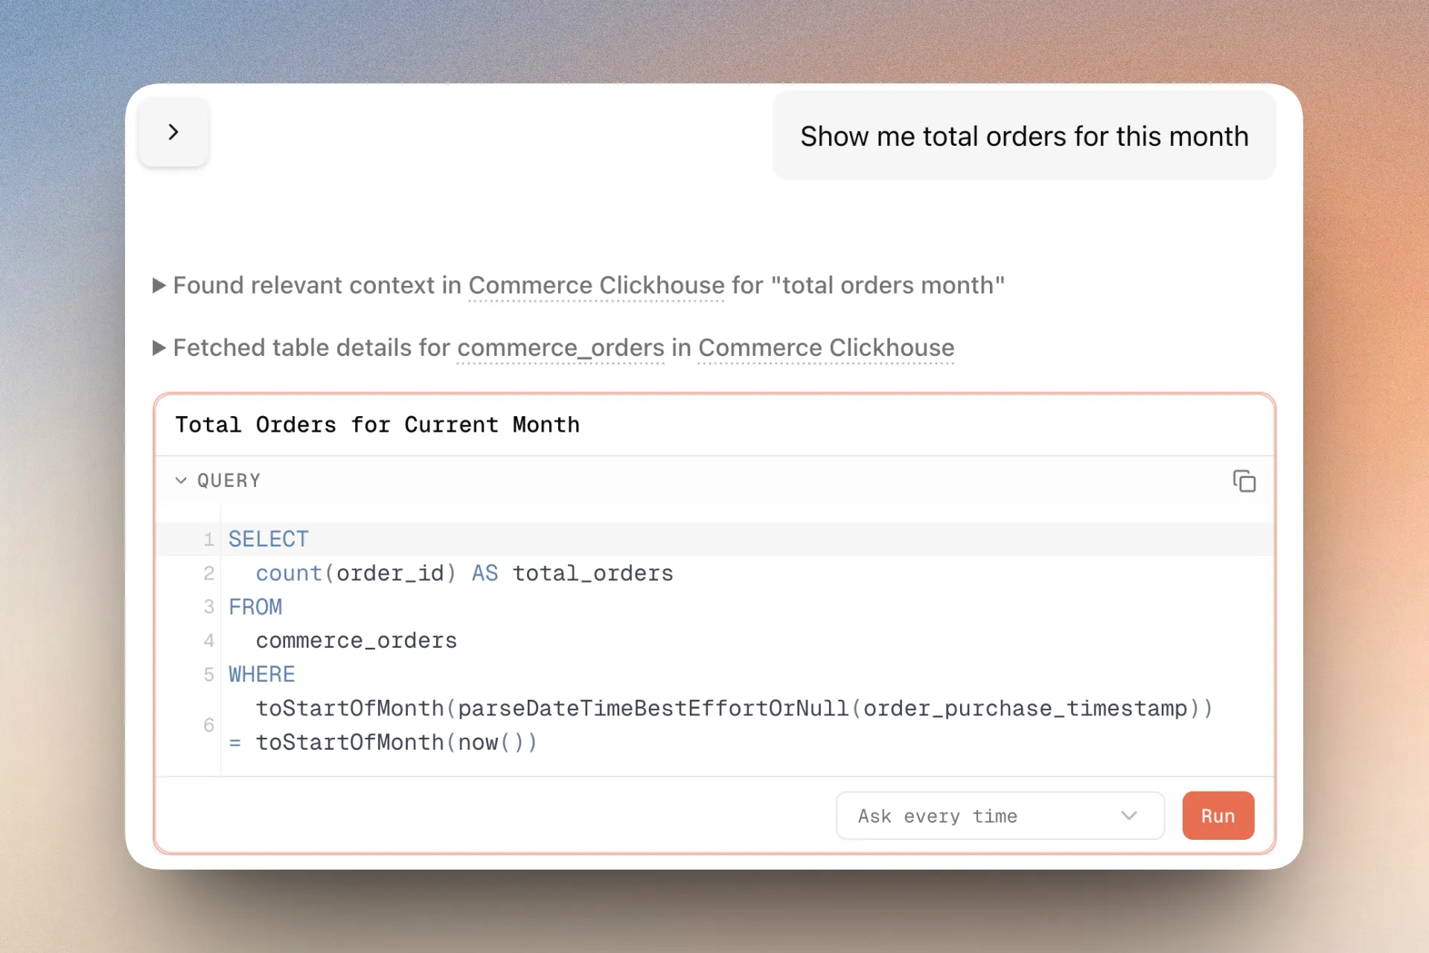1429x953 pixels.
Task: Select the 'Show me total orders for this month' message
Action: [x=1024, y=136]
